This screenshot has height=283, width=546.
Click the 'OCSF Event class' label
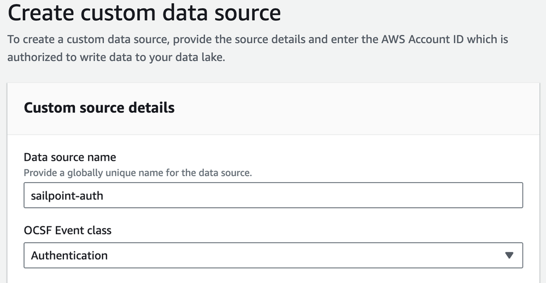point(68,230)
